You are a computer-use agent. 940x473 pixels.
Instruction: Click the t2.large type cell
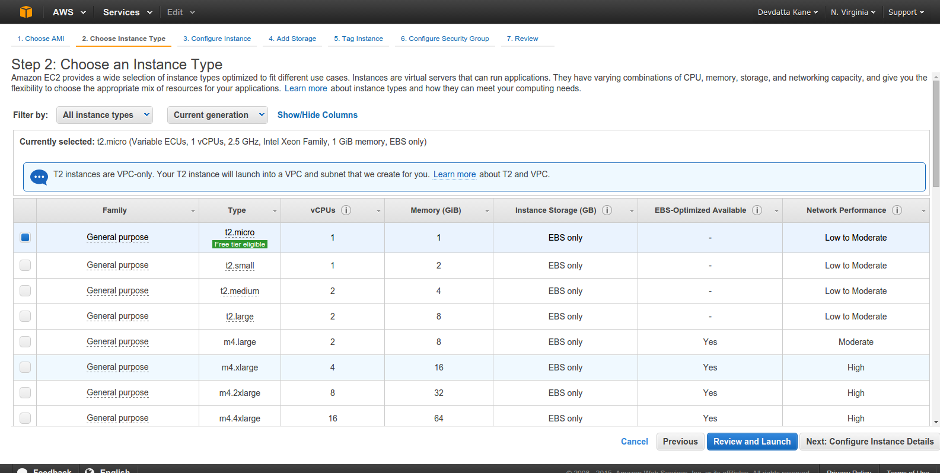pyautogui.click(x=240, y=317)
